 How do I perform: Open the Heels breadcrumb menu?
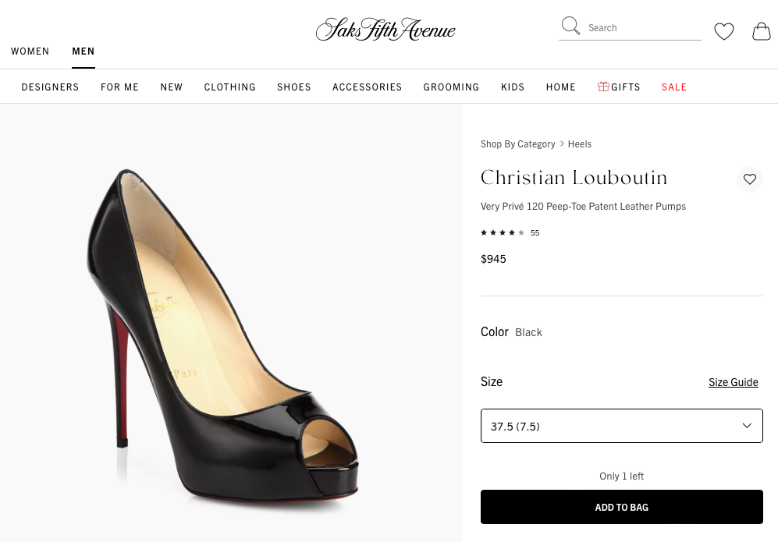[x=580, y=143]
